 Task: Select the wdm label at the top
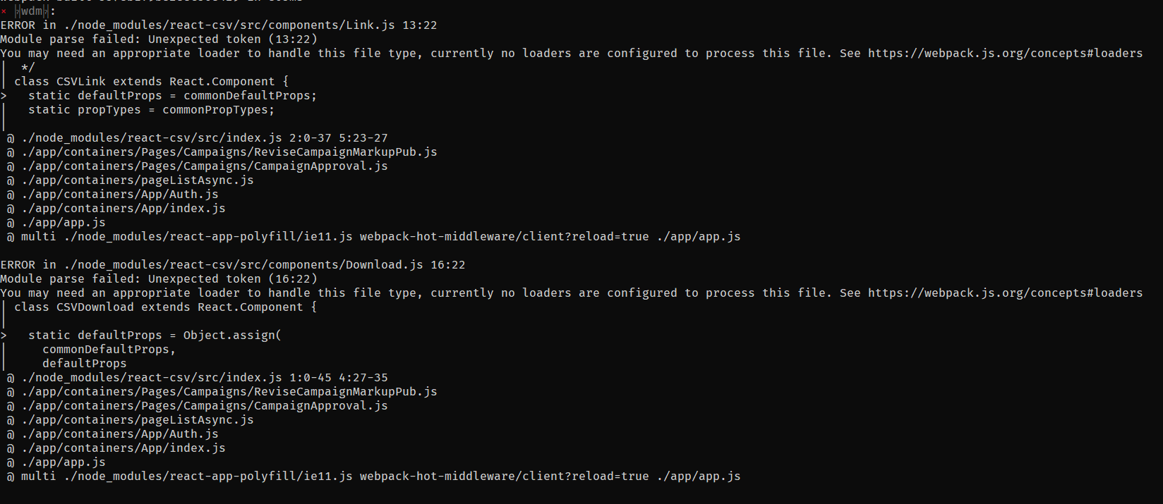[x=32, y=11]
